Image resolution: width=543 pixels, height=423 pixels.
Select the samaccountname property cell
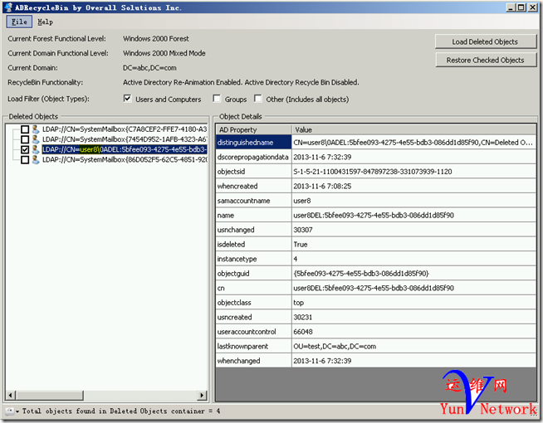[x=253, y=201]
